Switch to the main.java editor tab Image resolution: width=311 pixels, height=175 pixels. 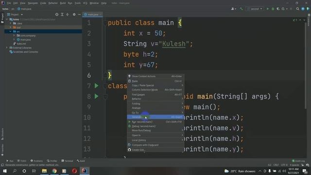pyautogui.click(x=93, y=15)
